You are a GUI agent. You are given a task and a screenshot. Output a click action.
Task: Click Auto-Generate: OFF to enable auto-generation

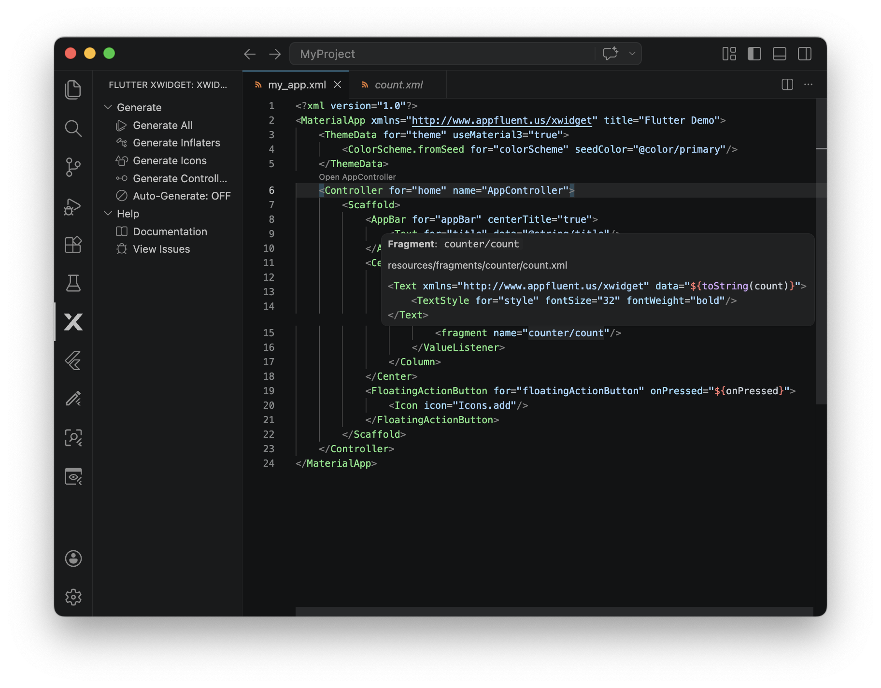coord(182,196)
